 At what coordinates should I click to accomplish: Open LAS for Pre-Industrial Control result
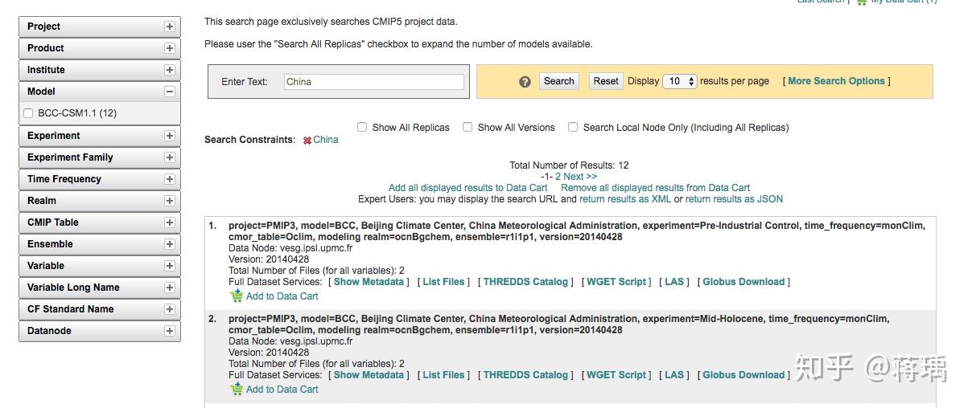tap(674, 282)
